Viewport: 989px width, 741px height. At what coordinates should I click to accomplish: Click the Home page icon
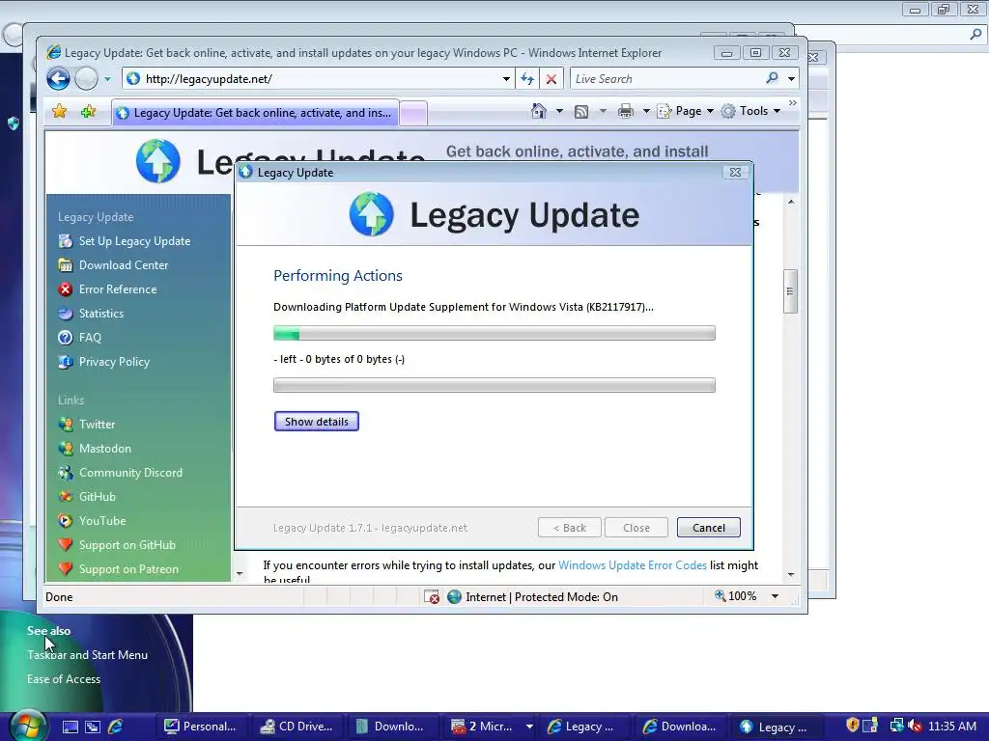click(x=538, y=112)
